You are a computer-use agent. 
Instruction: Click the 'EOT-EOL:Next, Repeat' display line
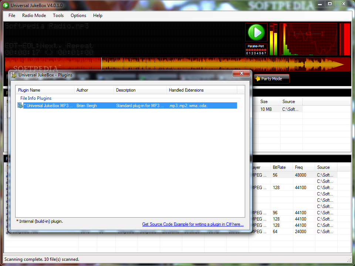pos(49,46)
